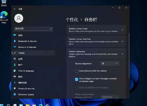Click the 系统 monitor icon

(15, 35)
